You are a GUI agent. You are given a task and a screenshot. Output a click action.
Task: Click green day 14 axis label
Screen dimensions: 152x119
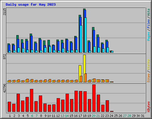coord(67,116)
